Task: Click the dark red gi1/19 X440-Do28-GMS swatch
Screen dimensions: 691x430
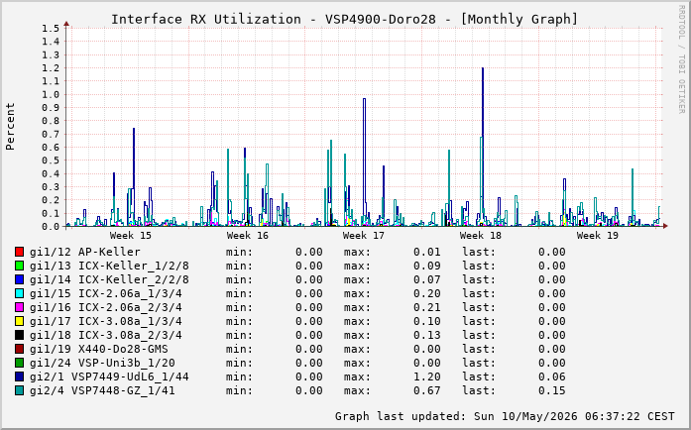Action: tap(19, 349)
